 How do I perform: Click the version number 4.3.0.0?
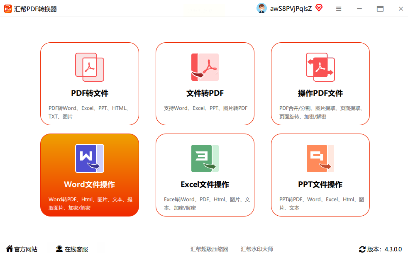(x=393, y=249)
